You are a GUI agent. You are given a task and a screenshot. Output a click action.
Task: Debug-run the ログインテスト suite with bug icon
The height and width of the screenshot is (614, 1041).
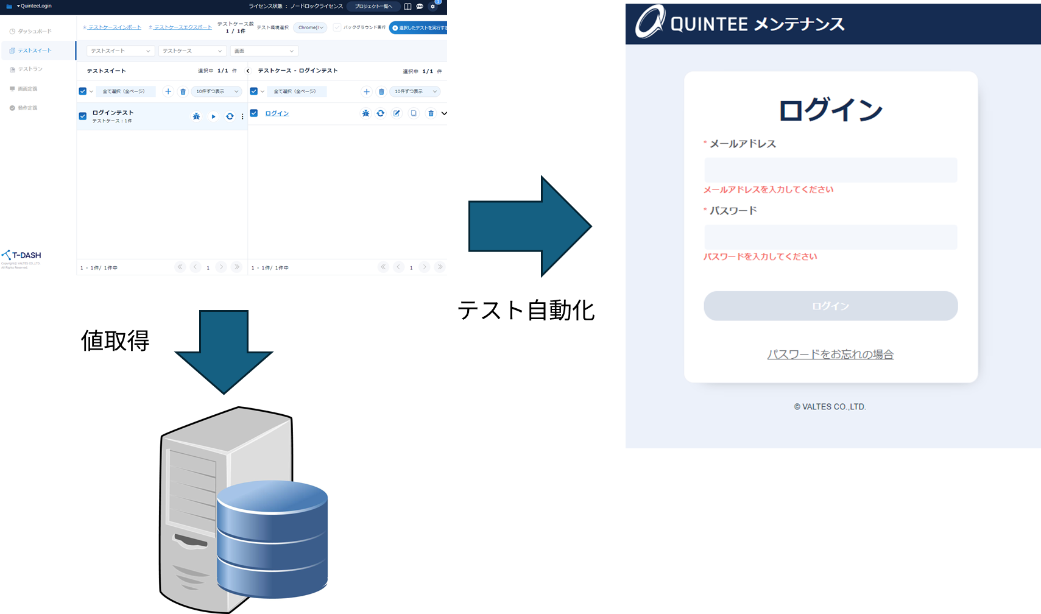(x=196, y=116)
